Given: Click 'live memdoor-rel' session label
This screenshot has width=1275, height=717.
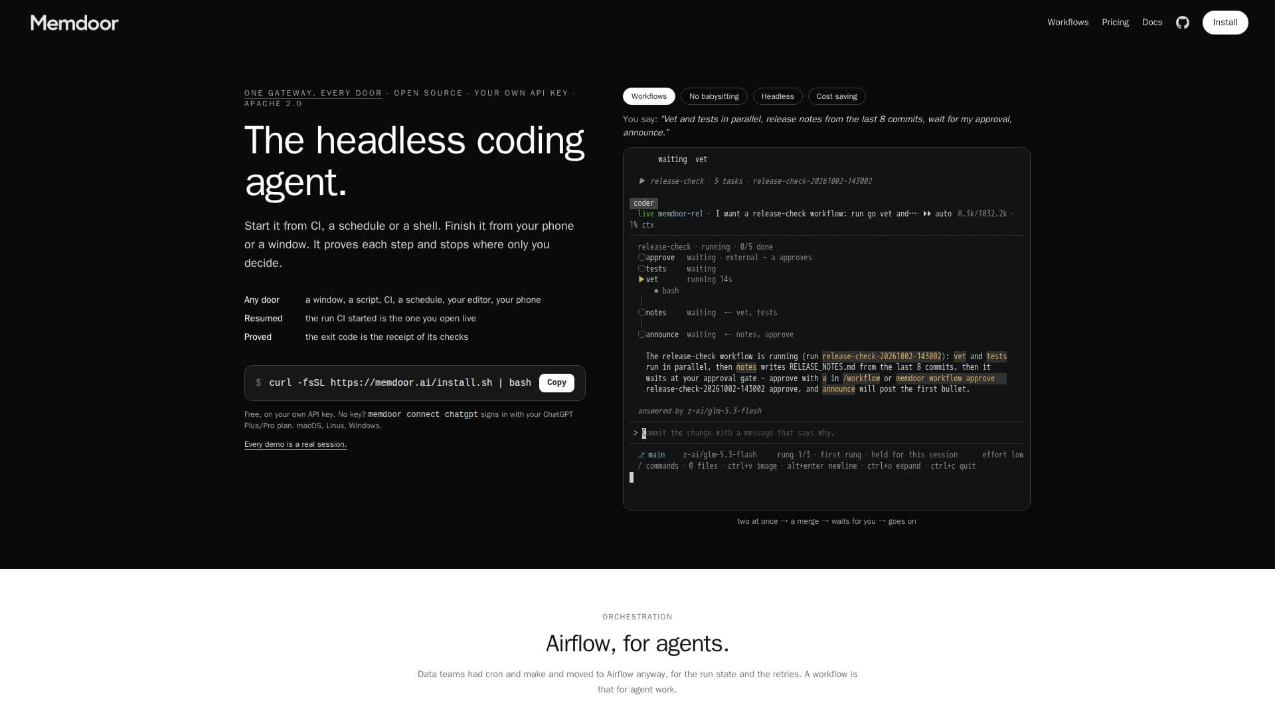Looking at the screenshot, I should pos(670,214).
